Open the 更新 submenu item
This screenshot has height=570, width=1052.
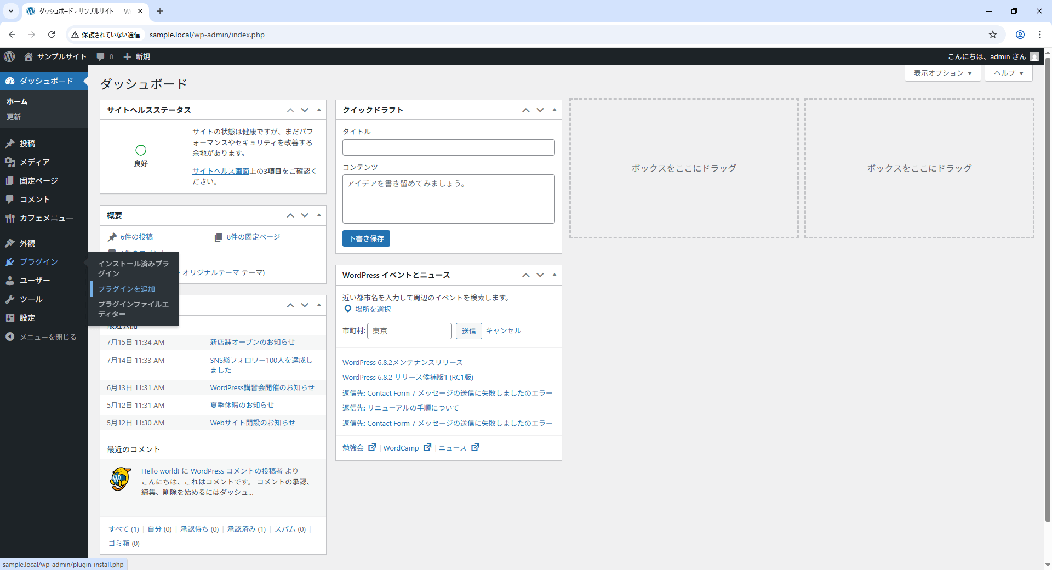[x=14, y=117]
